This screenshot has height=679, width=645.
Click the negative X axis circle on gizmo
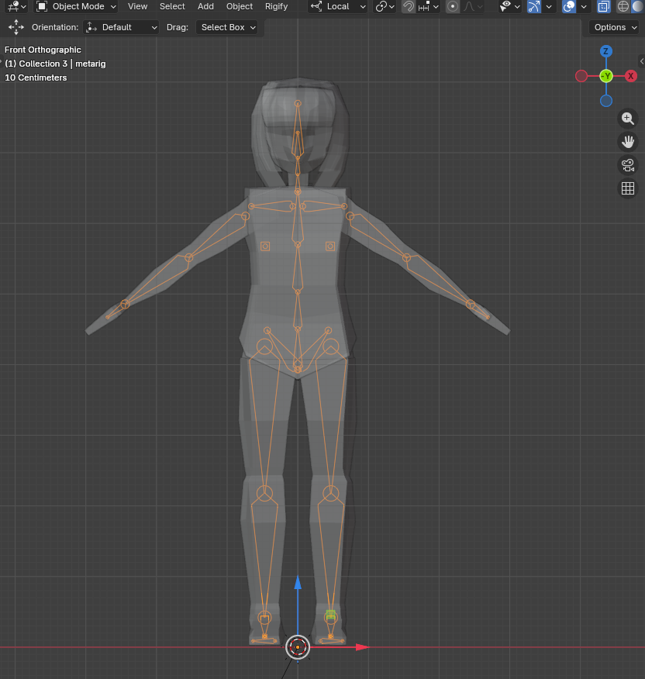(x=581, y=76)
